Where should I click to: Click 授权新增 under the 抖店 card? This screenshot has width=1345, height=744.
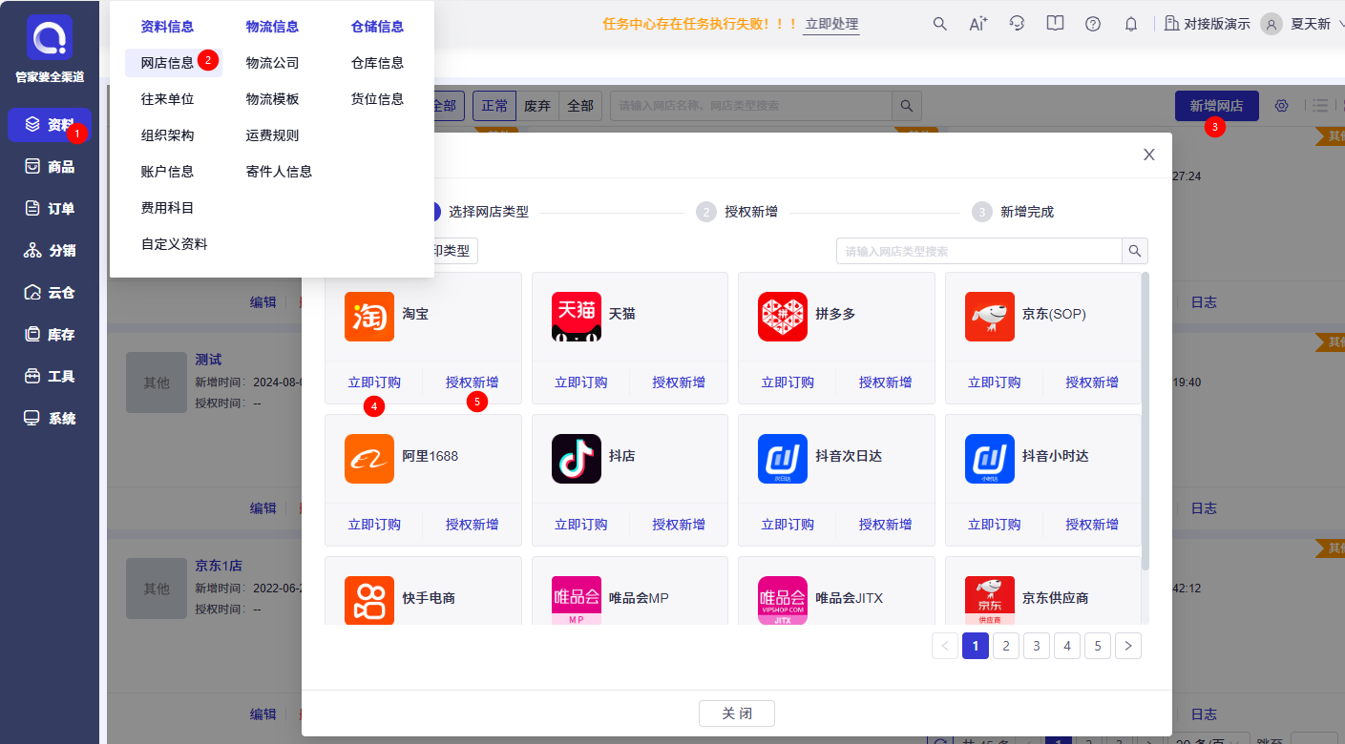(679, 525)
